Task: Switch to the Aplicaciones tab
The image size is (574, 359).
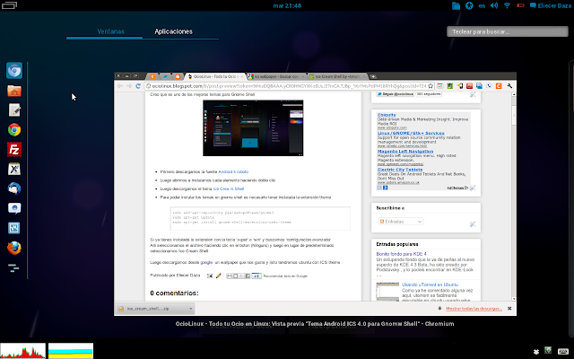Action: pyautogui.click(x=173, y=31)
